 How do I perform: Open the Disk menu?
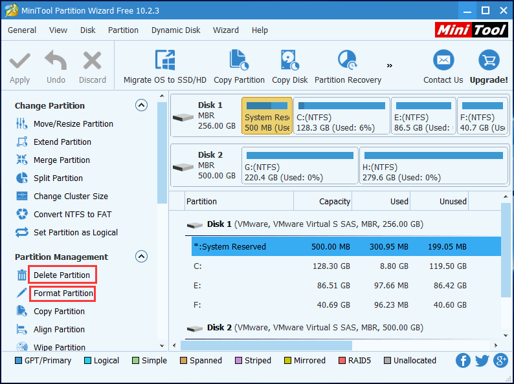[x=88, y=30]
